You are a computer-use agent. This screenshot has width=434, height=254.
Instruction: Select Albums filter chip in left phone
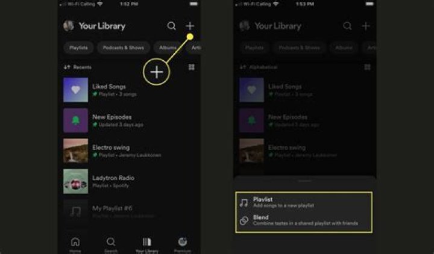click(168, 48)
